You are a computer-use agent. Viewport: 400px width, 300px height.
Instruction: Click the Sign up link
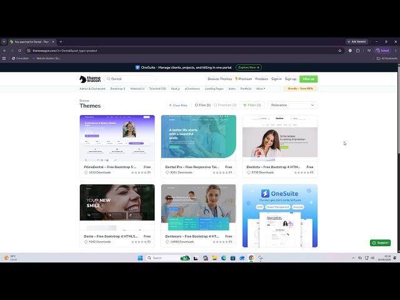click(x=291, y=79)
